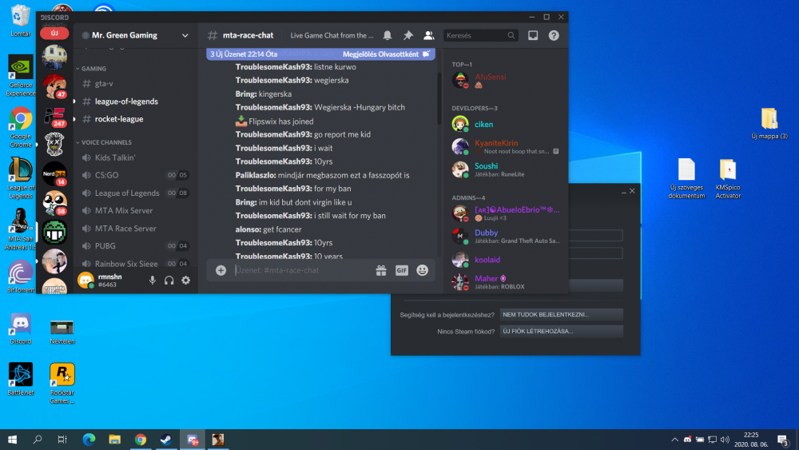
Task: Open the GIF picker
Action: tap(402, 270)
